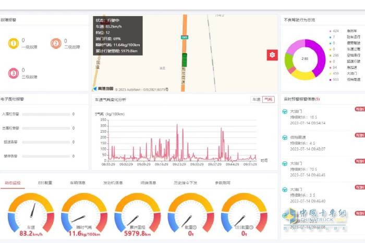Toggle legend dot for 94 急加速
Image resolution: width=365 pixels, height=243 pixels.
[x=330, y=67]
